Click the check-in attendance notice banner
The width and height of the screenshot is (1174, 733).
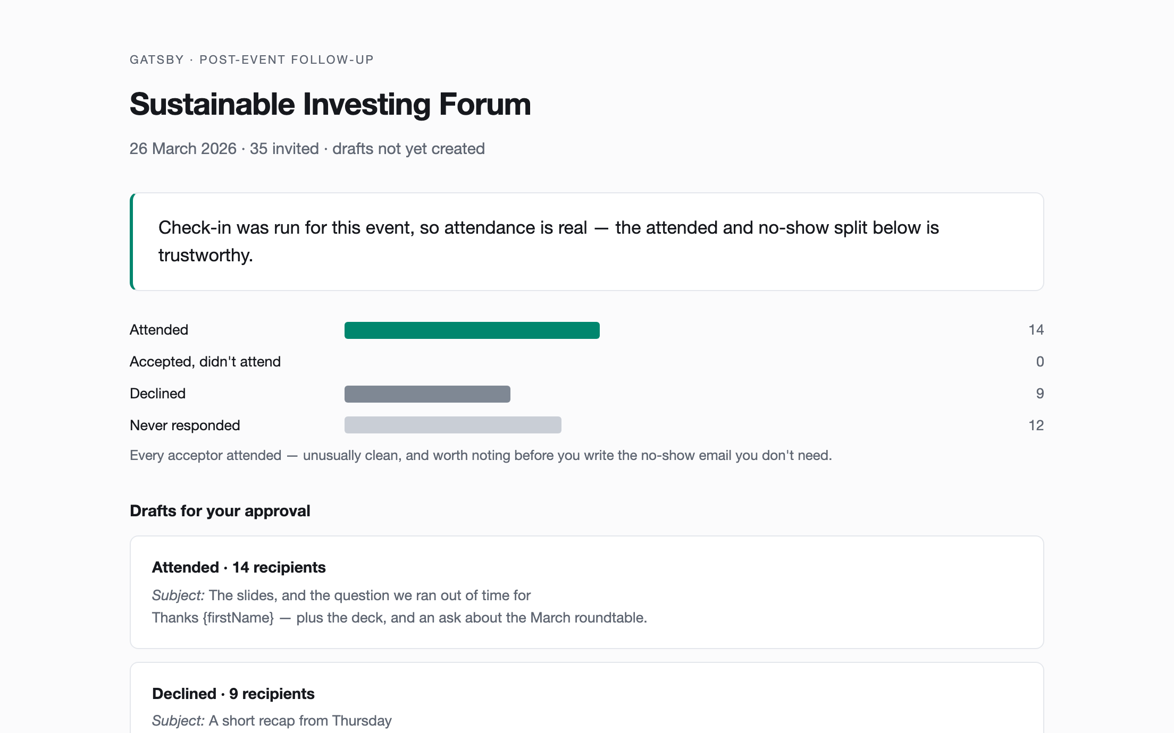point(586,242)
